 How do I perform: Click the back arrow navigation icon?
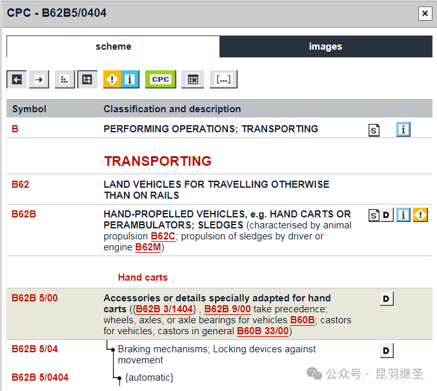[16, 79]
